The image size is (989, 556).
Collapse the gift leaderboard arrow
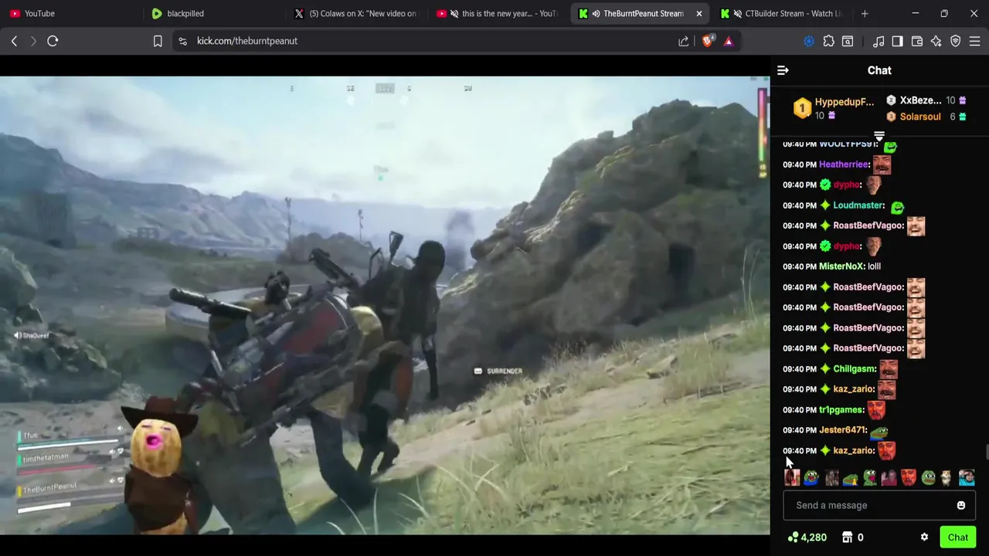[879, 136]
